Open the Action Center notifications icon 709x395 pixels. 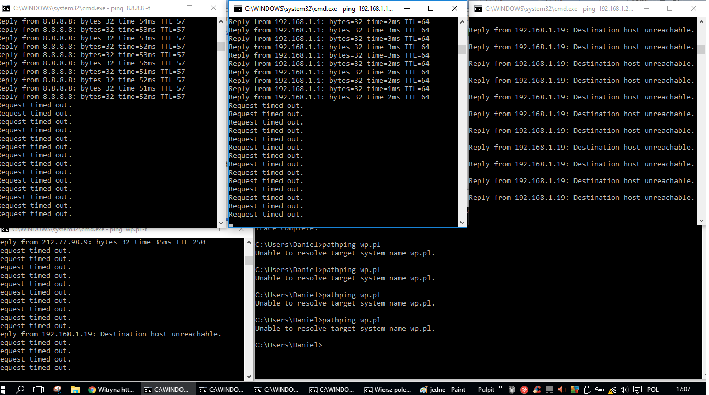637,389
